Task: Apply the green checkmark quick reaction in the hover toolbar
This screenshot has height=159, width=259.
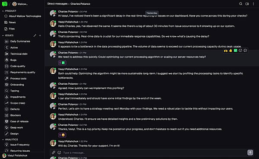Action: [236, 51]
